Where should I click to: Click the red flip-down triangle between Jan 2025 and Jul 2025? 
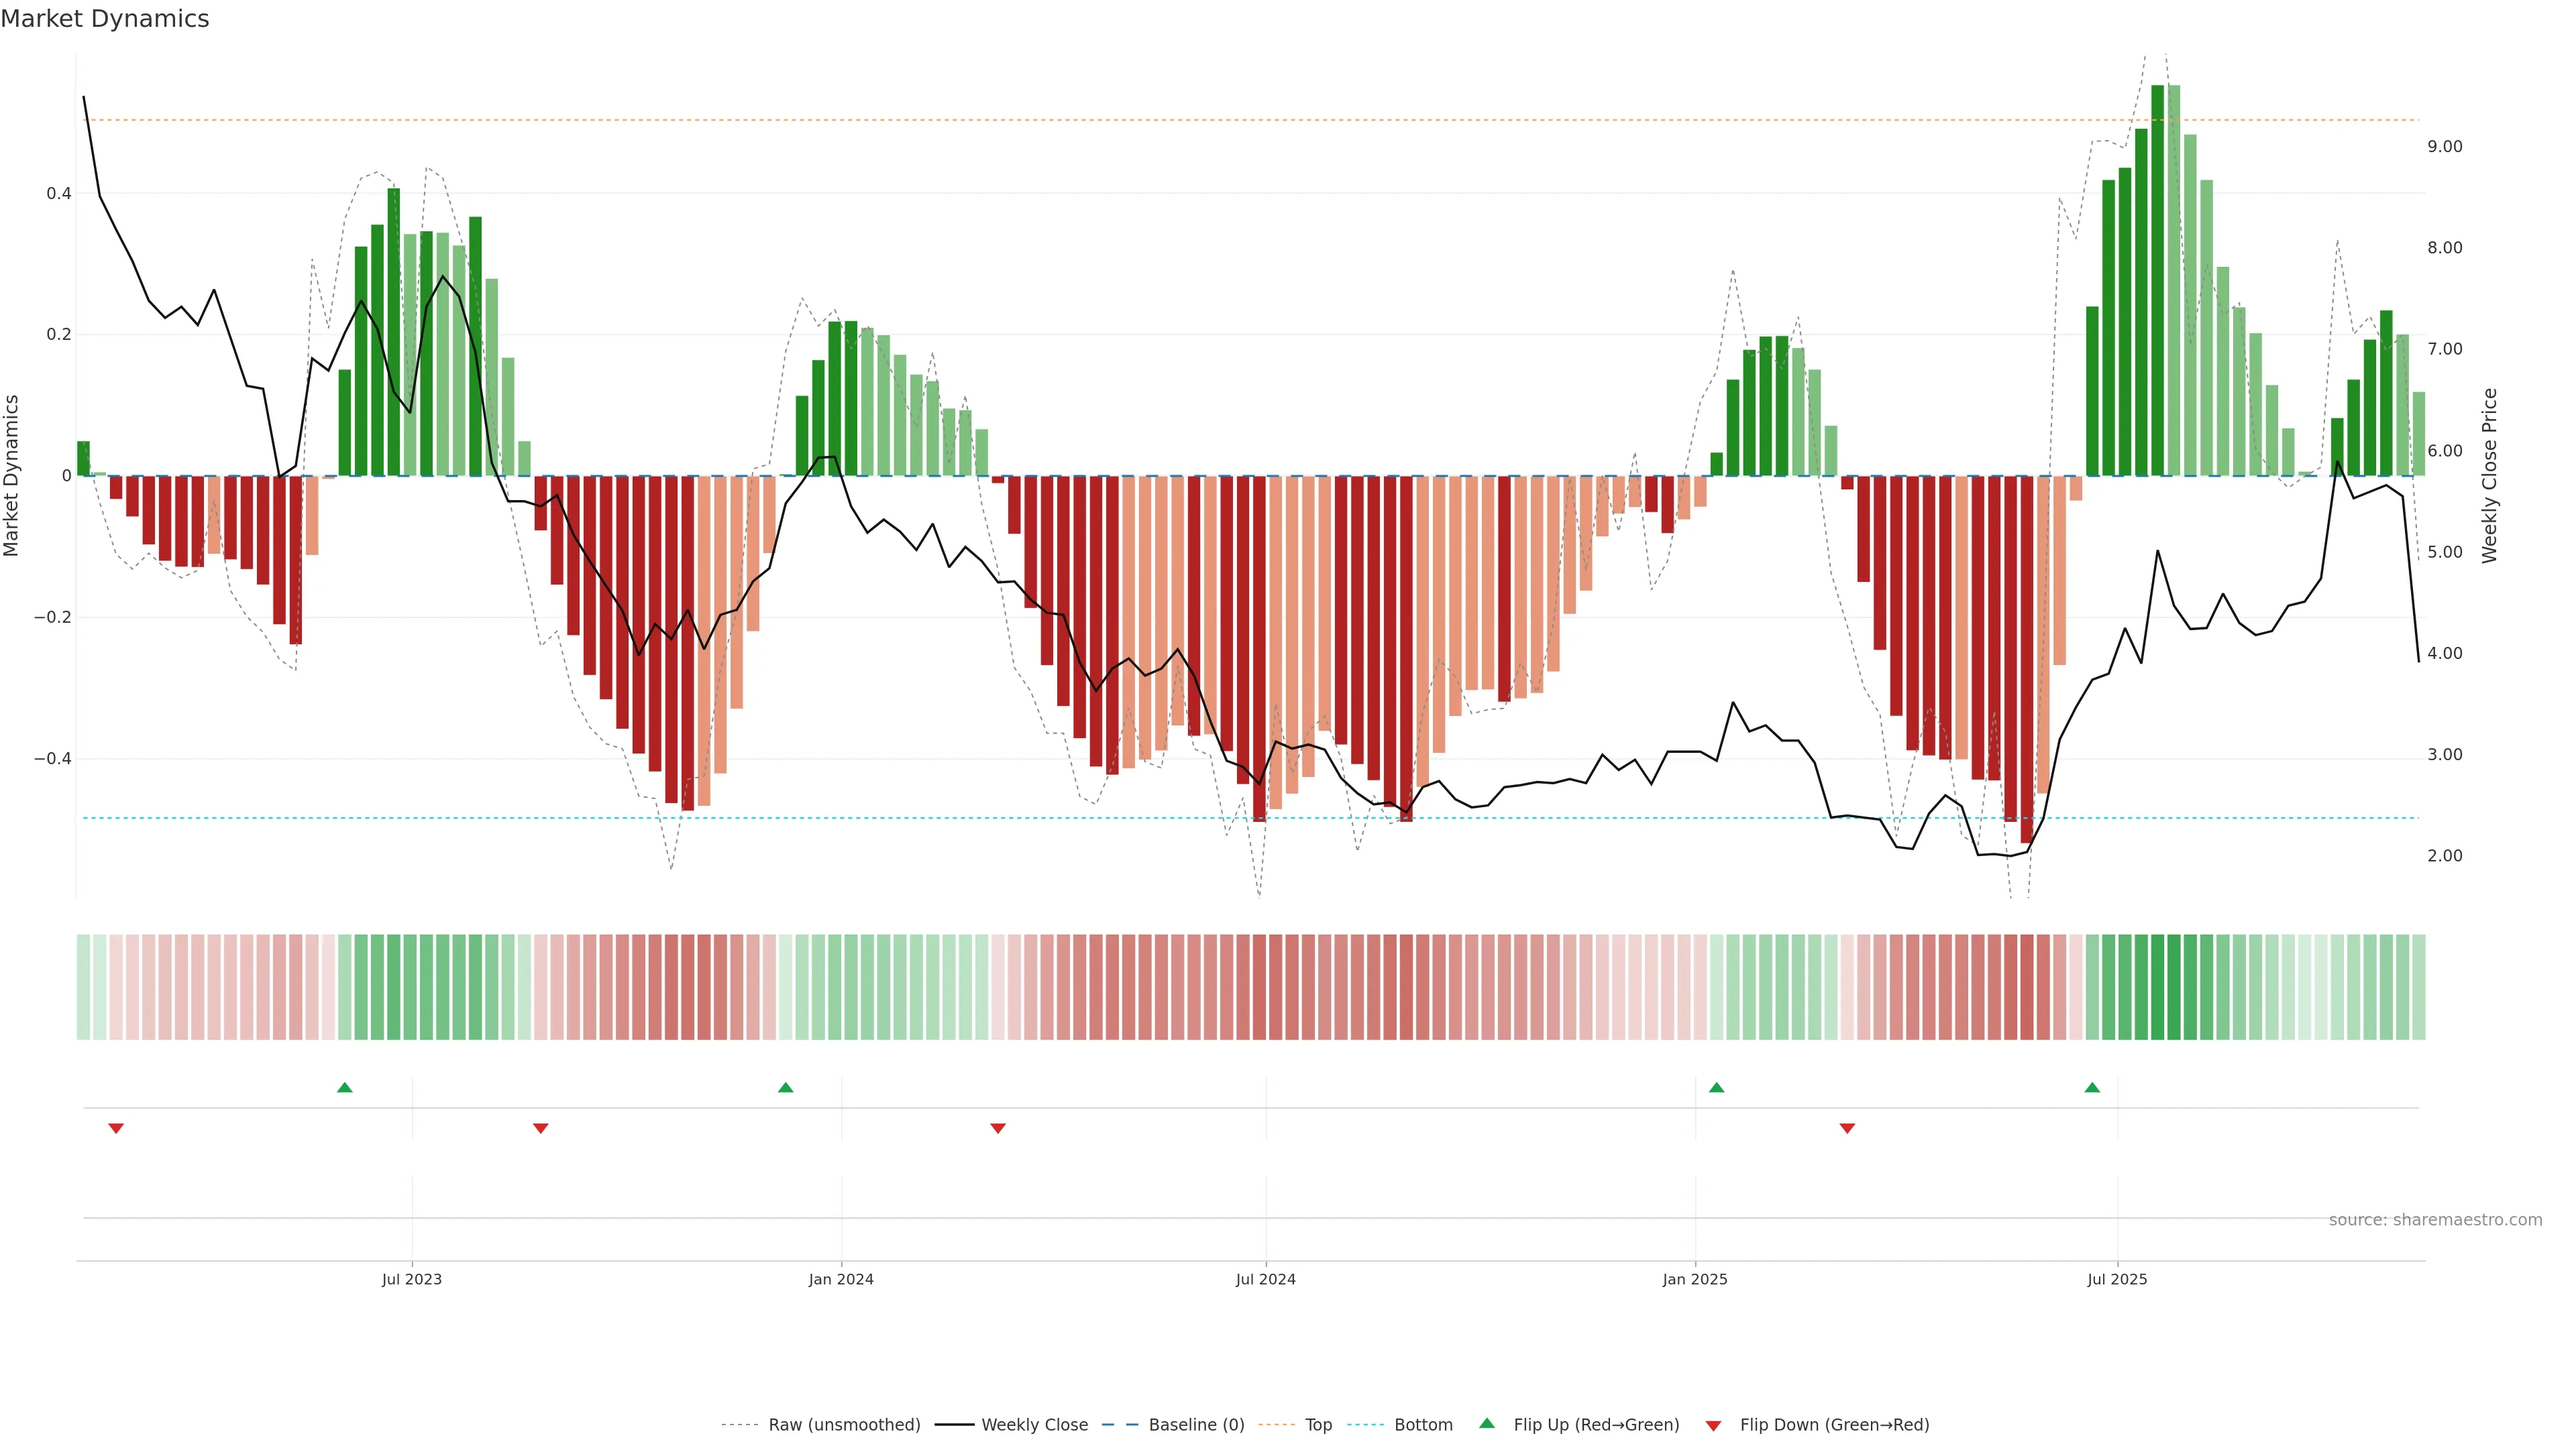pos(1847,1128)
